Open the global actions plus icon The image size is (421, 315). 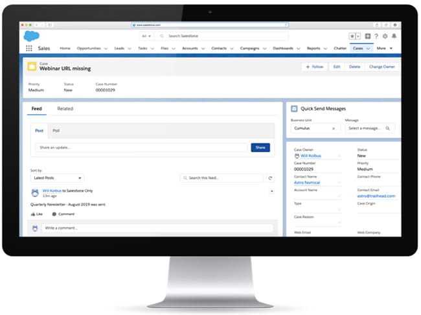point(368,37)
